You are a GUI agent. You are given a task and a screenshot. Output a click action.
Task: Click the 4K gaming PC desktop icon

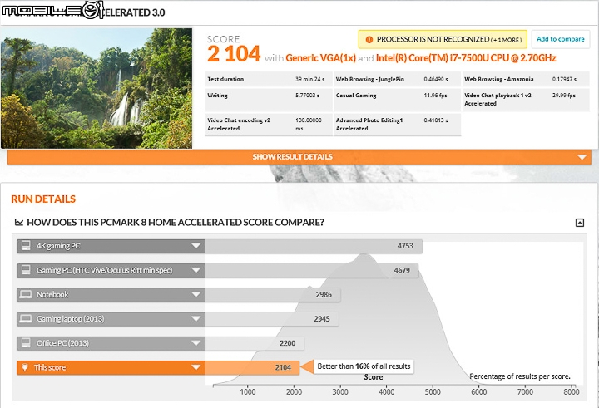(26, 245)
